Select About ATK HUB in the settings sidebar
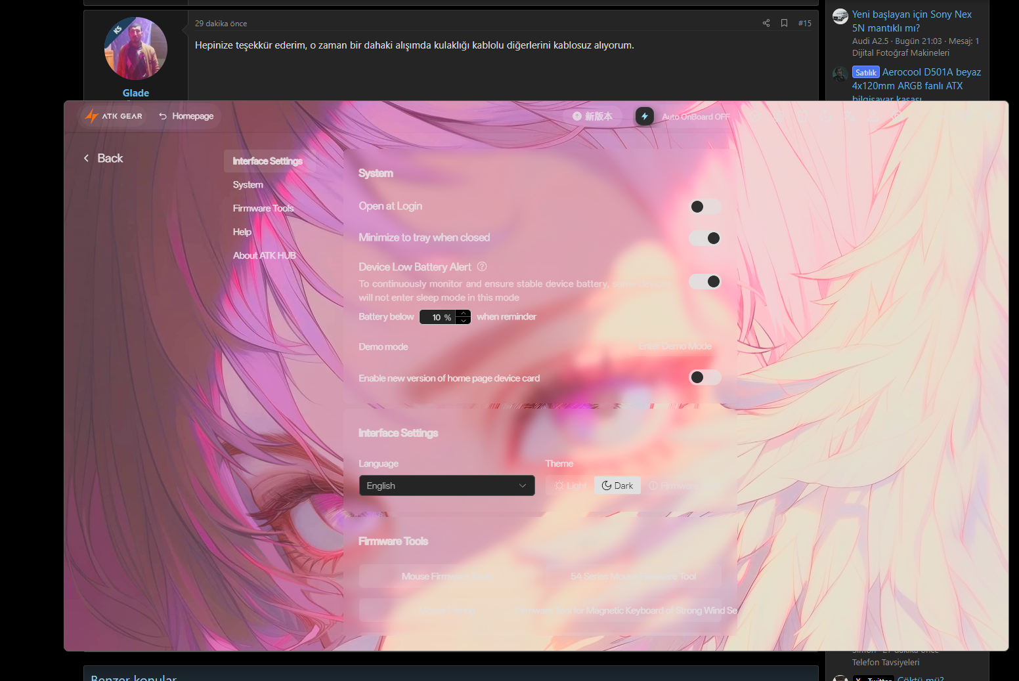 pyautogui.click(x=265, y=255)
